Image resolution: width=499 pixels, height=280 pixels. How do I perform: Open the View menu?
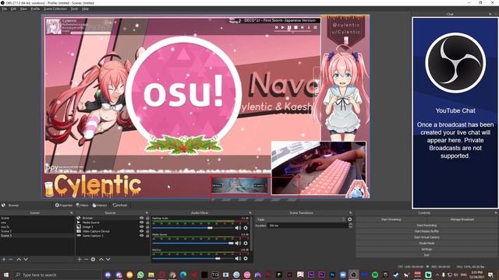pos(23,9)
